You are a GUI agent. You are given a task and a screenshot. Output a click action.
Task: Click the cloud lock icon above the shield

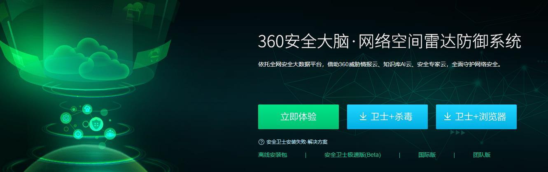[87, 109]
